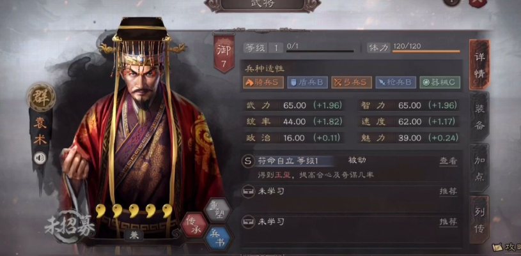Switch to the 加点 tab

tap(479, 169)
